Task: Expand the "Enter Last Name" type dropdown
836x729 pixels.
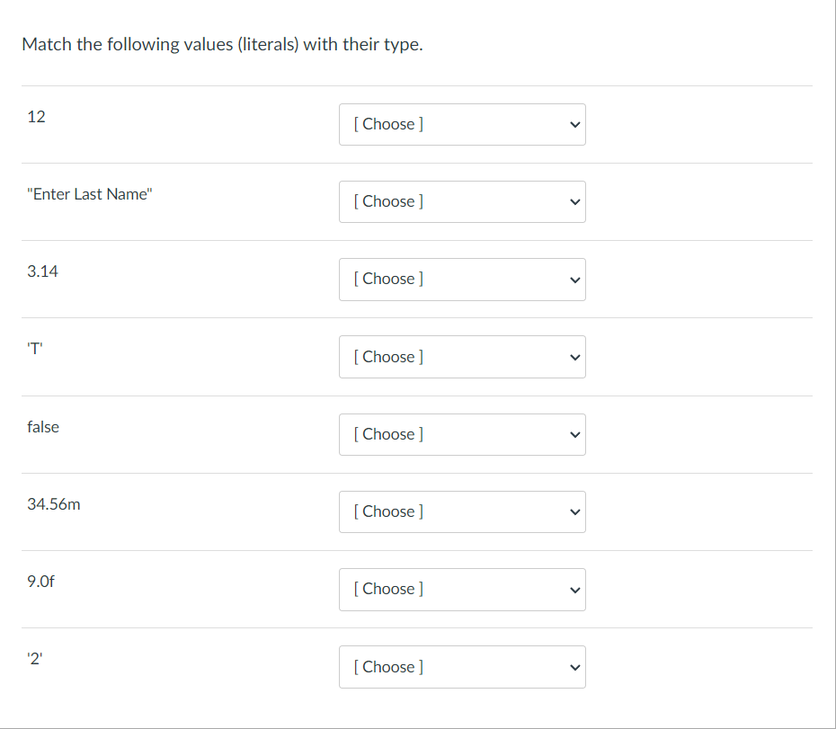Action: pos(461,201)
